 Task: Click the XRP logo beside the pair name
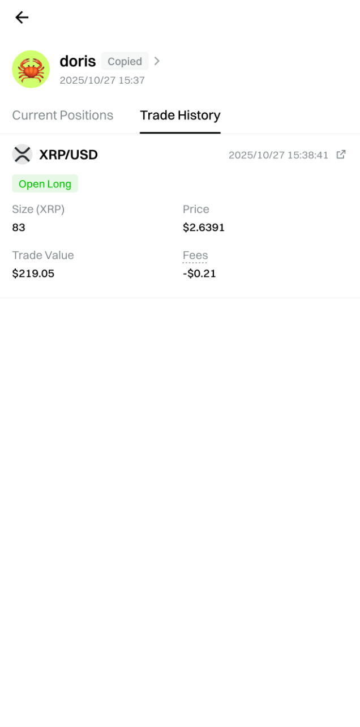pos(22,154)
